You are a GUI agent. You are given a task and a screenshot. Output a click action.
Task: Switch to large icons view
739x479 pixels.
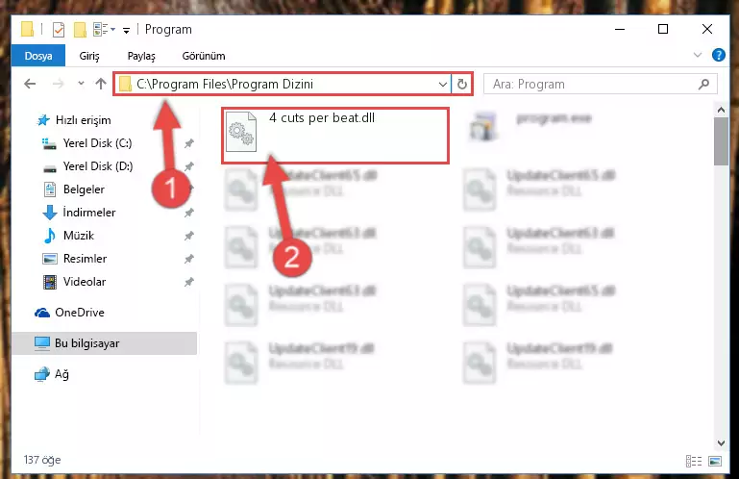714,461
